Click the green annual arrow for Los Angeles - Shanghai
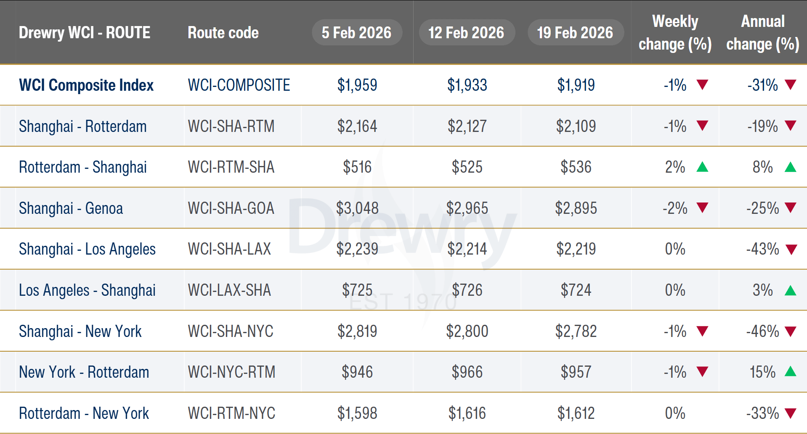The image size is (807, 434). 790,290
